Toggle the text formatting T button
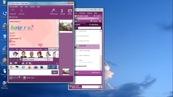The image size is (173, 97). 19,64
